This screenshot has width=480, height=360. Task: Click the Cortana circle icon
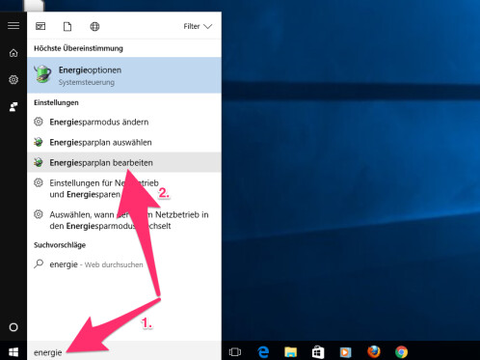click(x=13, y=327)
